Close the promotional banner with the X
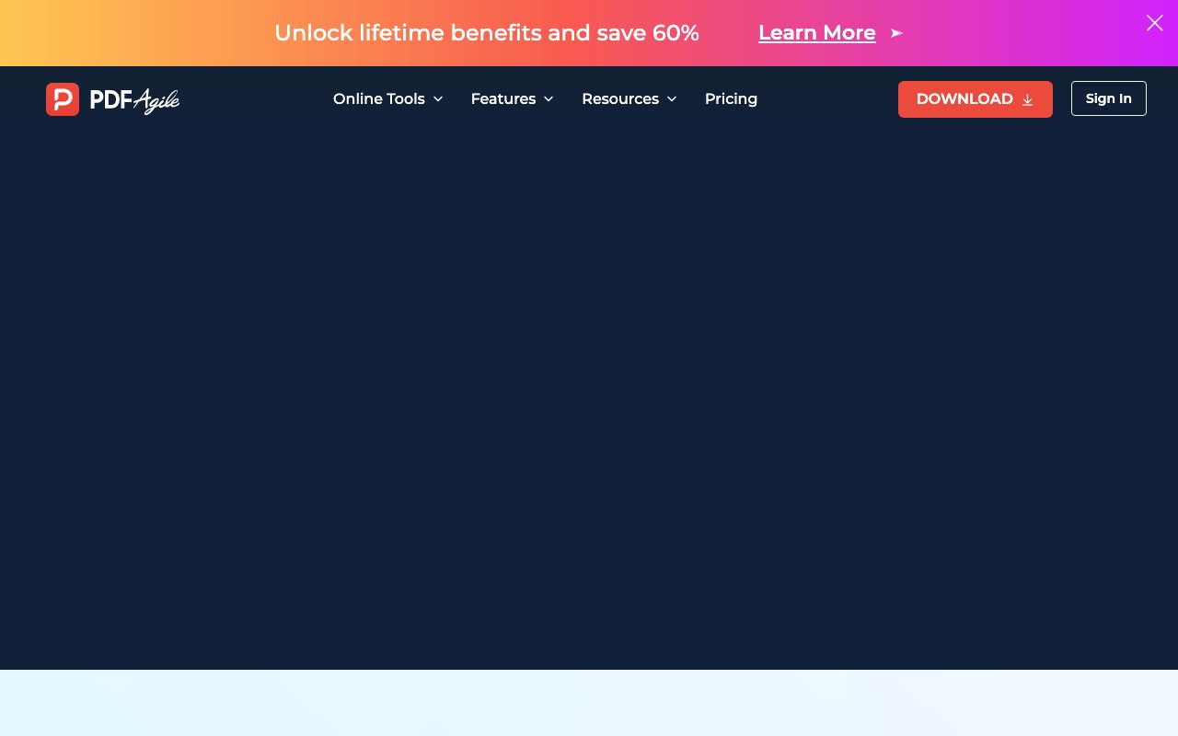The image size is (1178, 736). (1154, 23)
